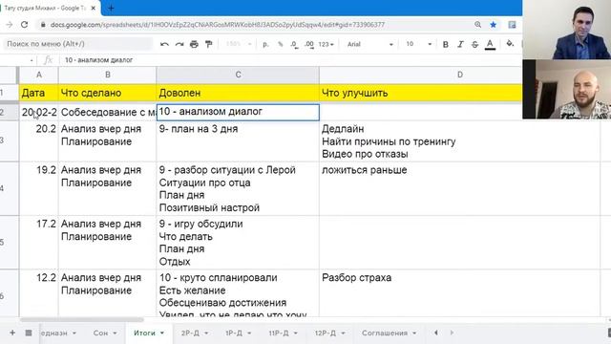This screenshot has width=611, height=344.
Task: Click the address bar URL
Action: click(218, 25)
